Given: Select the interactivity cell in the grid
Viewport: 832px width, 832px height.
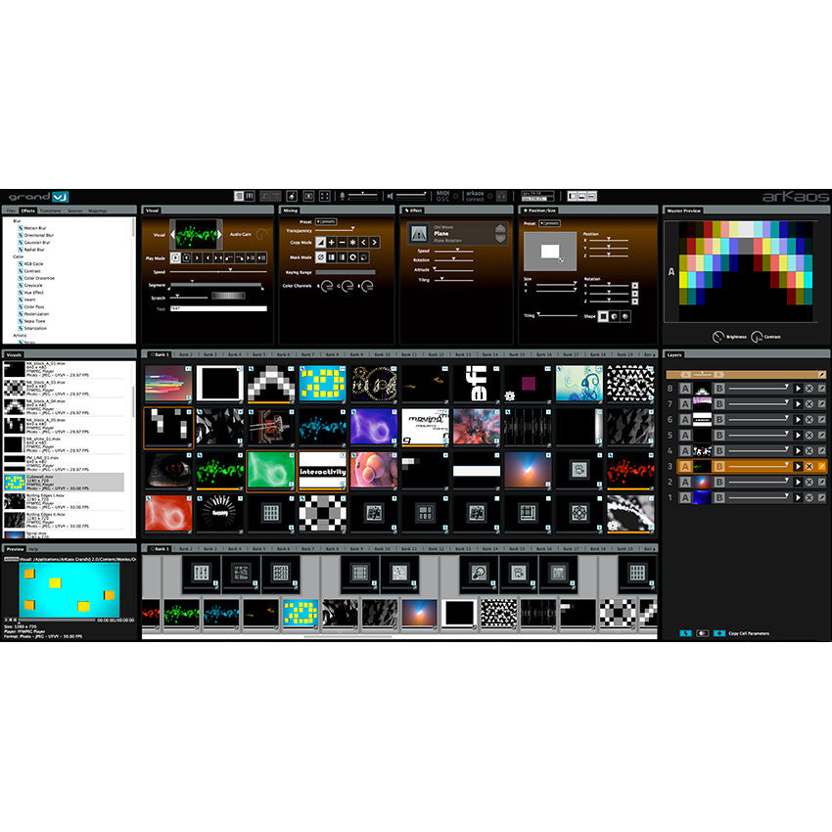Looking at the screenshot, I should tap(324, 471).
